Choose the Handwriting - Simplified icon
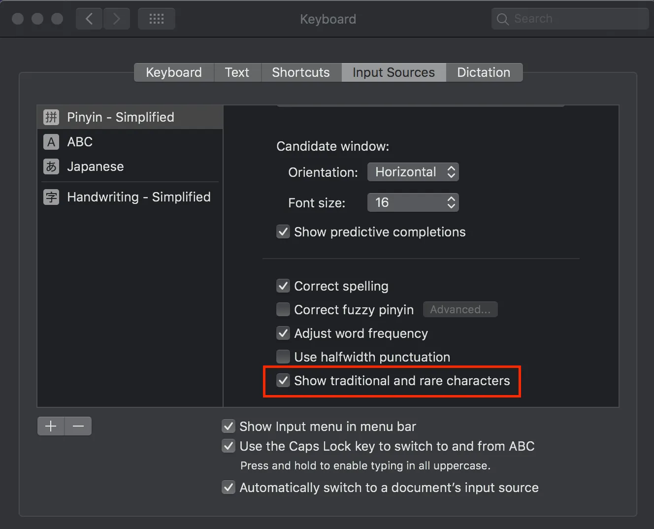The width and height of the screenshot is (654, 529). click(x=51, y=197)
